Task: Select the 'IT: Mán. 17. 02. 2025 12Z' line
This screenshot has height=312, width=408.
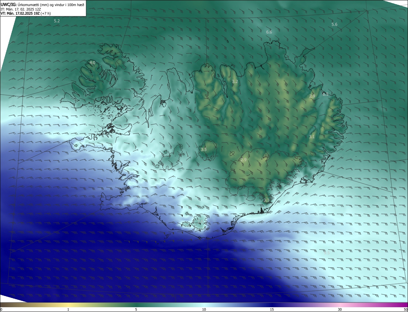Action: [x=21, y=9]
